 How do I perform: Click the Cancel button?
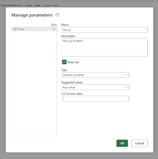coord(139,143)
